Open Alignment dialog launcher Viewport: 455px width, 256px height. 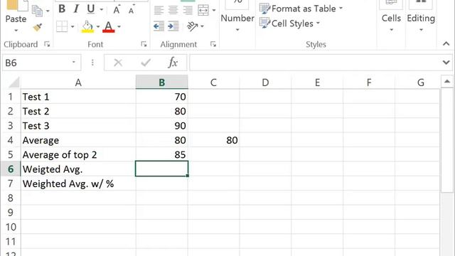click(213, 44)
